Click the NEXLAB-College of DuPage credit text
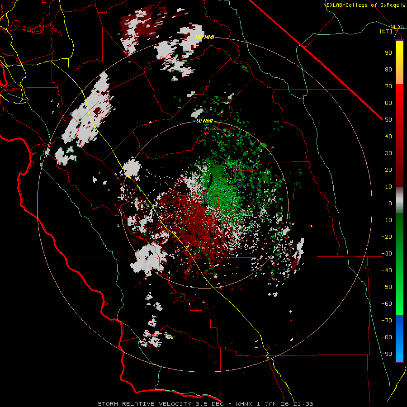407x407 pixels. [x=361, y=5]
